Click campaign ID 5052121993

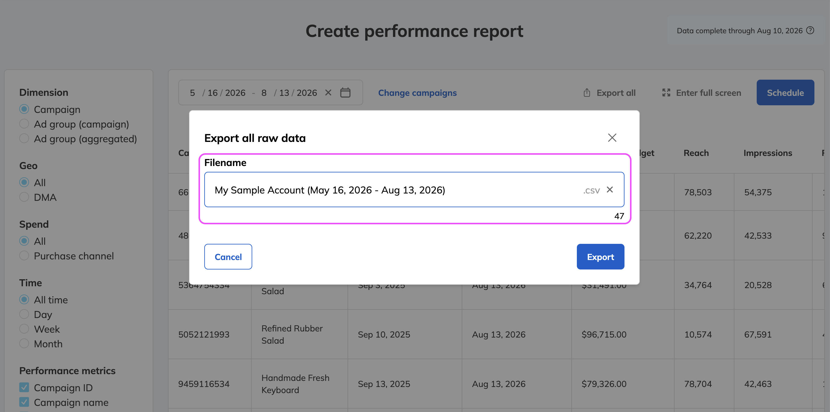pos(204,334)
